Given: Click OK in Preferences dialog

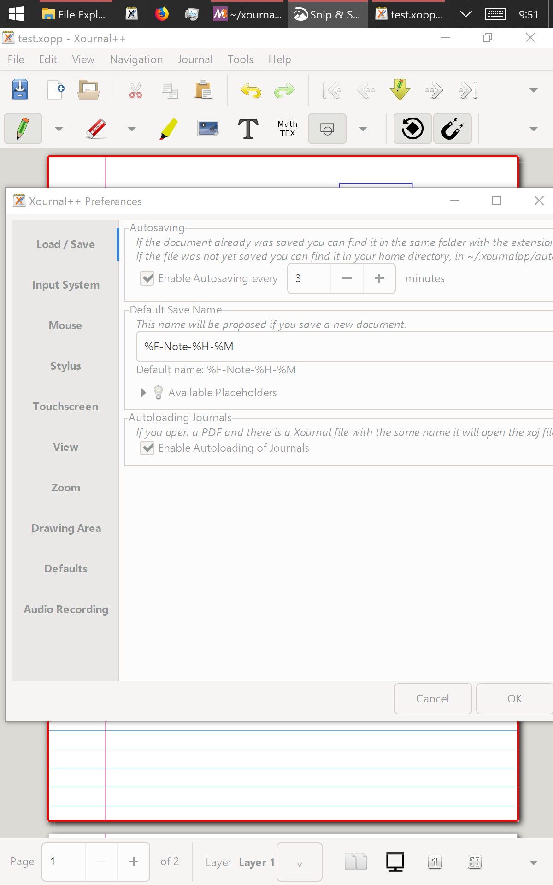Looking at the screenshot, I should [514, 699].
